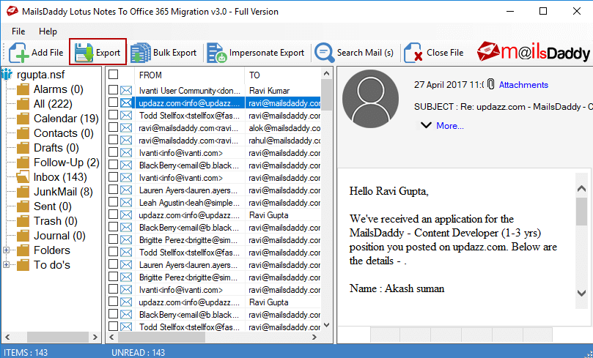Check the highlighted updazz.com mail checkbox
The height and width of the screenshot is (358, 593).
(113, 102)
